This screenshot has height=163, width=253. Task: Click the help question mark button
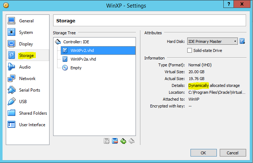coord(229,4)
